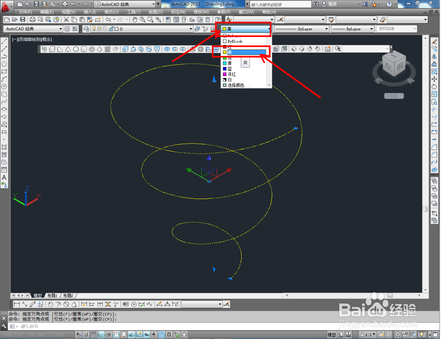Click the New drawing icon
441x339 pixels.
click(7, 20)
